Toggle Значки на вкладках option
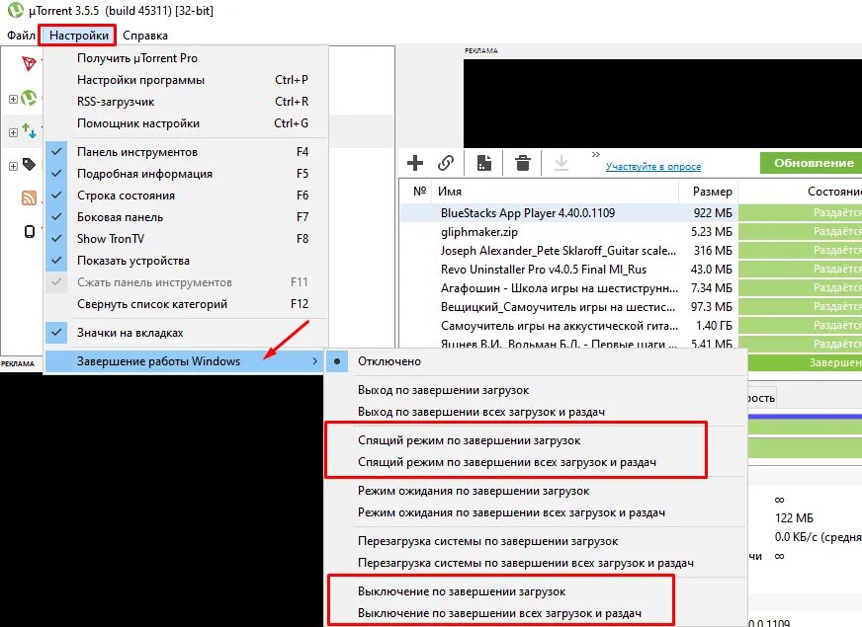Image resolution: width=862 pixels, height=627 pixels. [187, 333]
